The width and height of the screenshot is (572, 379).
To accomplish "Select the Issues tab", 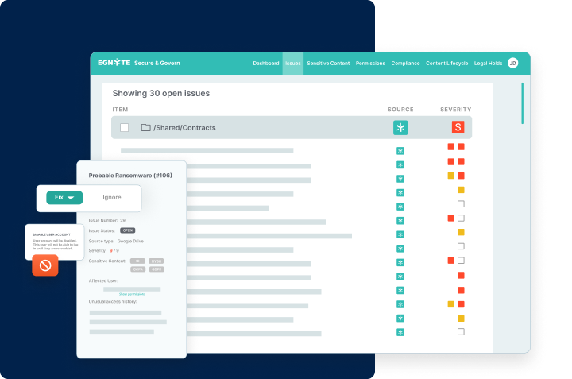I will click(x=293, y=63).
